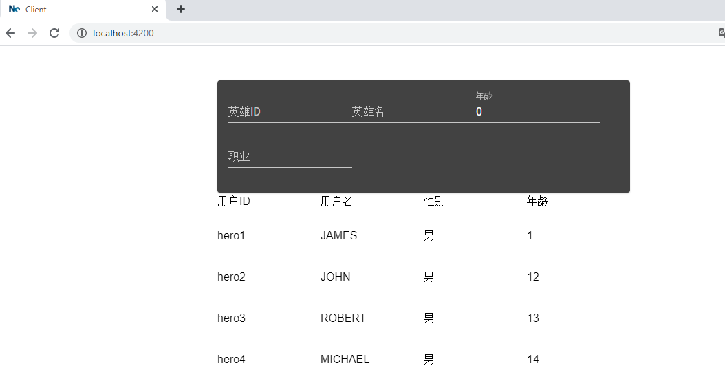Close the Client tab

click(x=155, y=10)
